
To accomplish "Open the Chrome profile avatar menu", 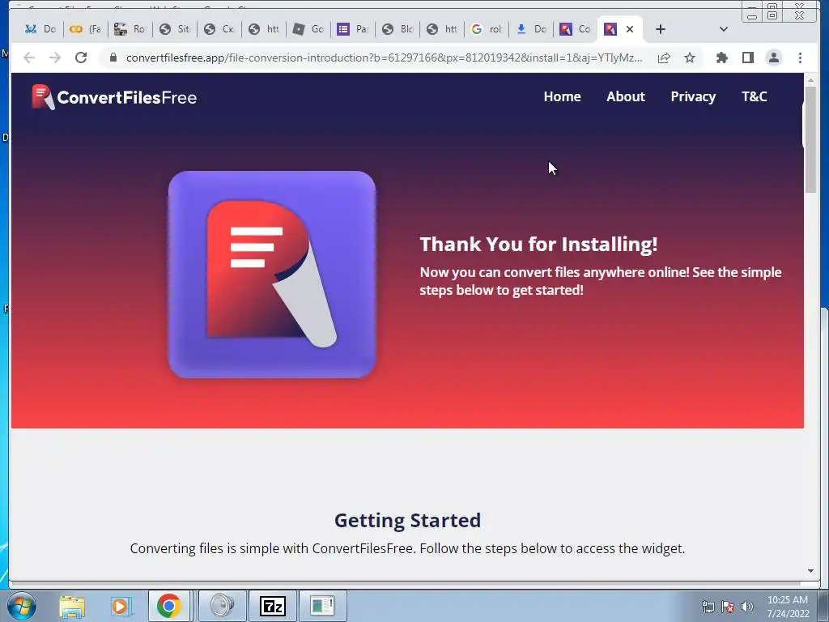I will (773, 58).
